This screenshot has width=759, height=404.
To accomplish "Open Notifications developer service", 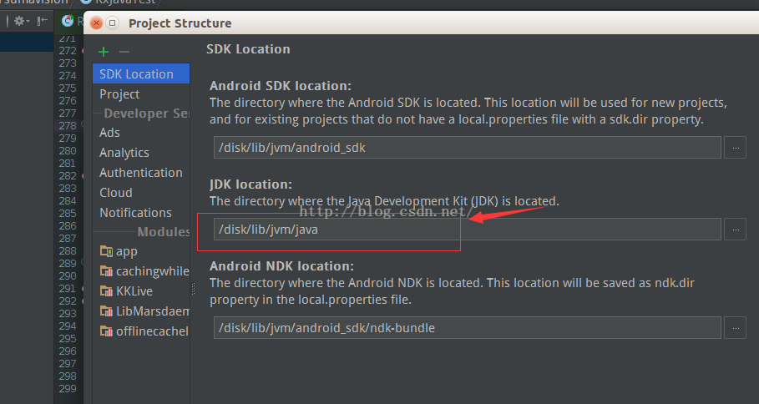I will 135,212.
